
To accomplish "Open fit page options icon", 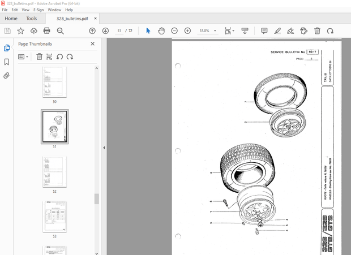I will coord(228,31).
